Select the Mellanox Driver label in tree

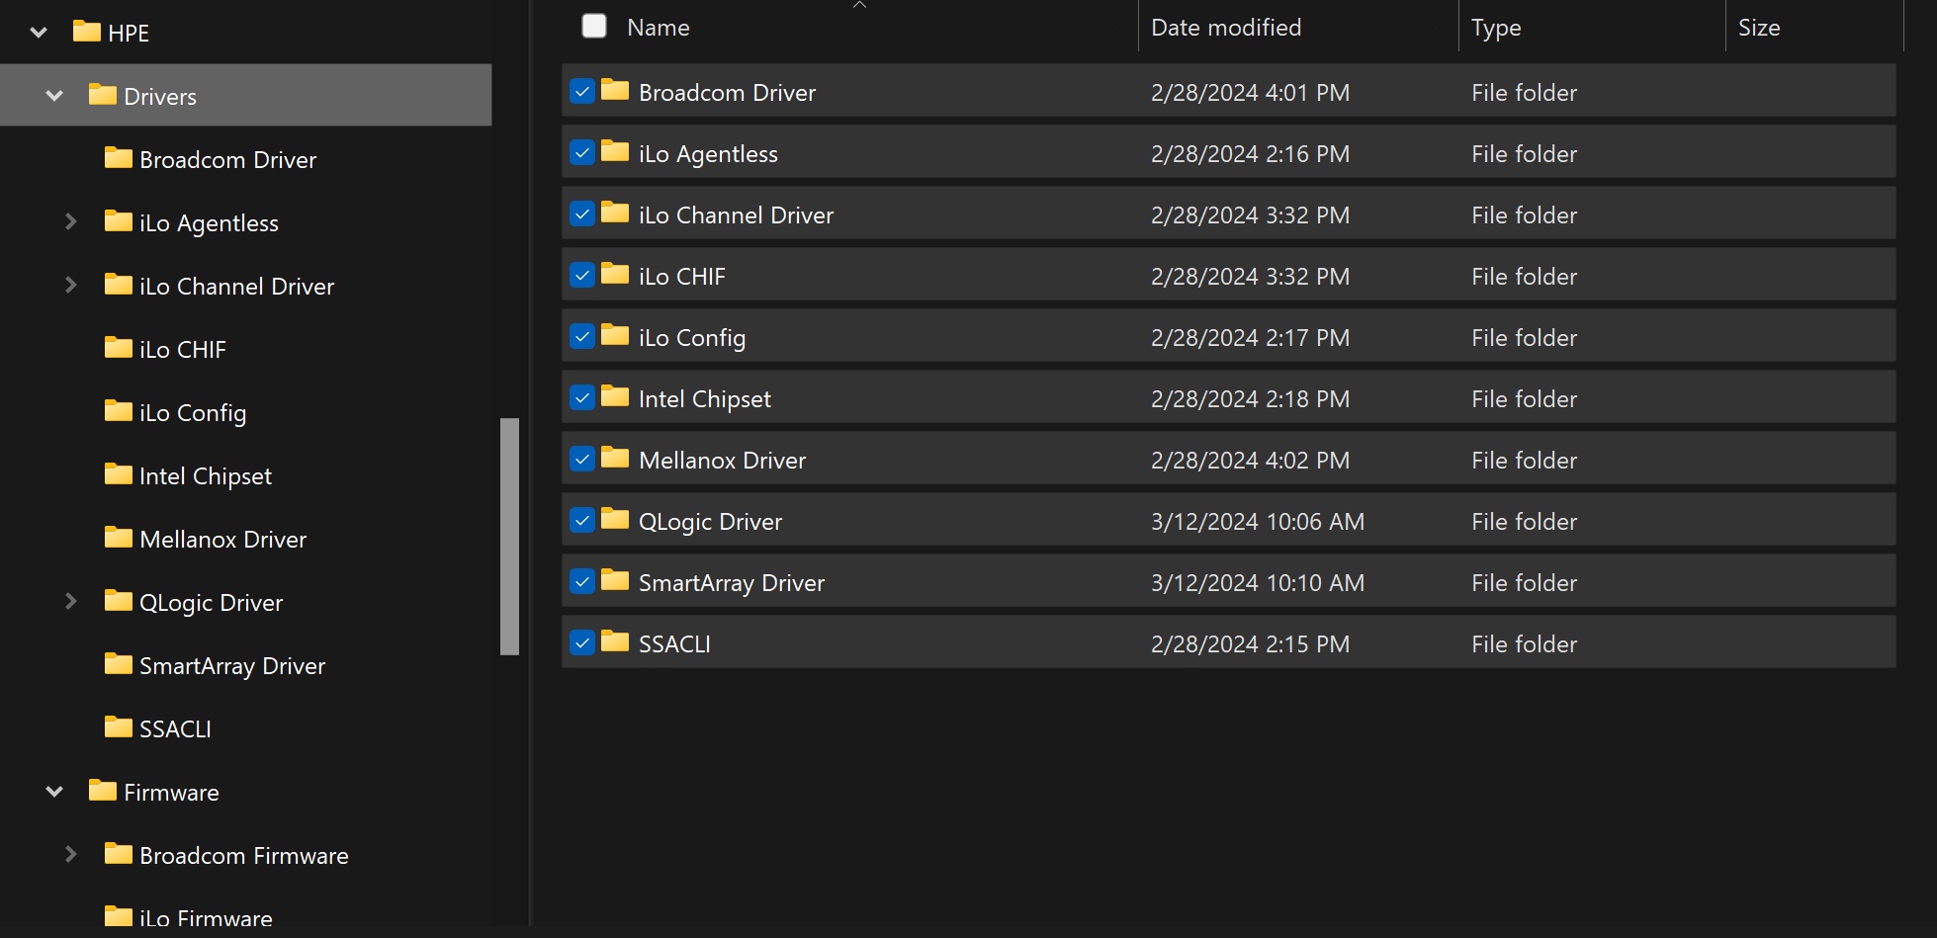click(x=223, y=539)
